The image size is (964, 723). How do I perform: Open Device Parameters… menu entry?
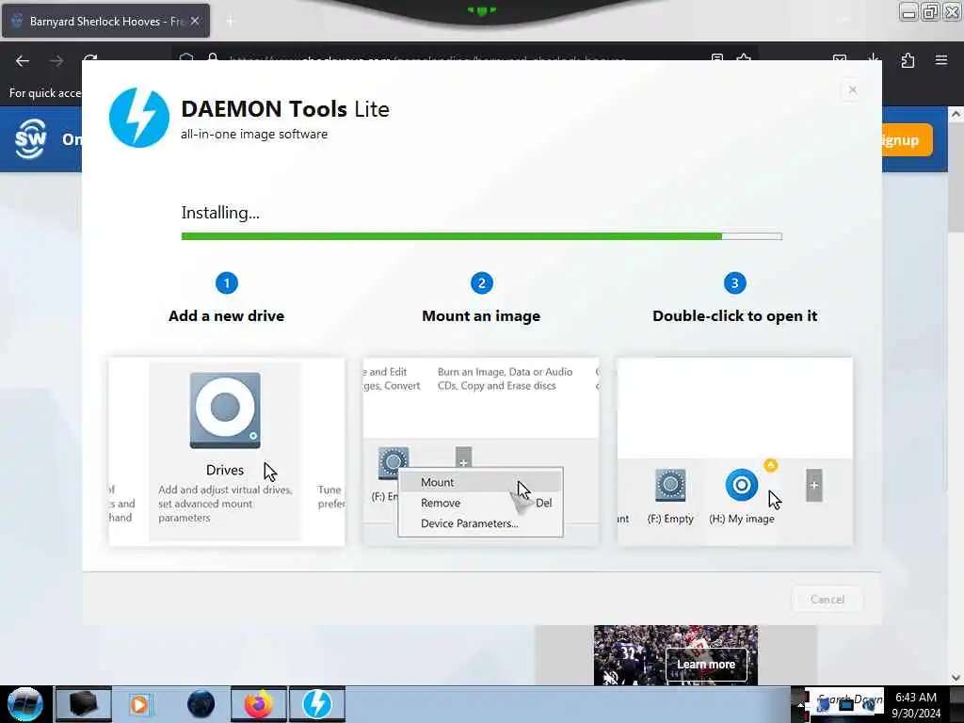(x=480, y=523)
